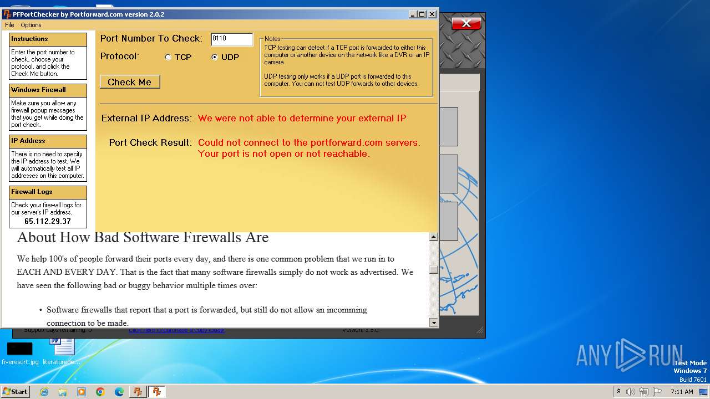Click the Show desktop button

tap(704, 392)
